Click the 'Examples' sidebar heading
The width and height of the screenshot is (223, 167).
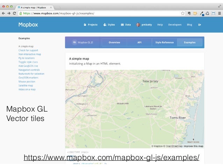click(24, 38)
